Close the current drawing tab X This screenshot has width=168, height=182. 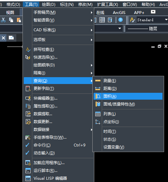tap(3, 38)
